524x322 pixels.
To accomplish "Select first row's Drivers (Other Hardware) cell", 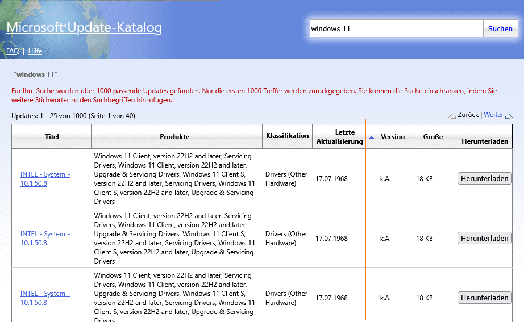I will 286,179.
